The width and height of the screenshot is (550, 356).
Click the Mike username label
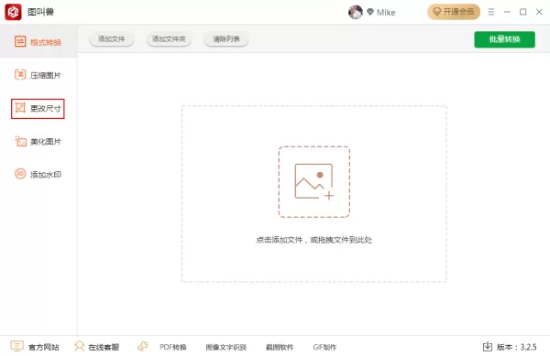[x=386, y=12]
